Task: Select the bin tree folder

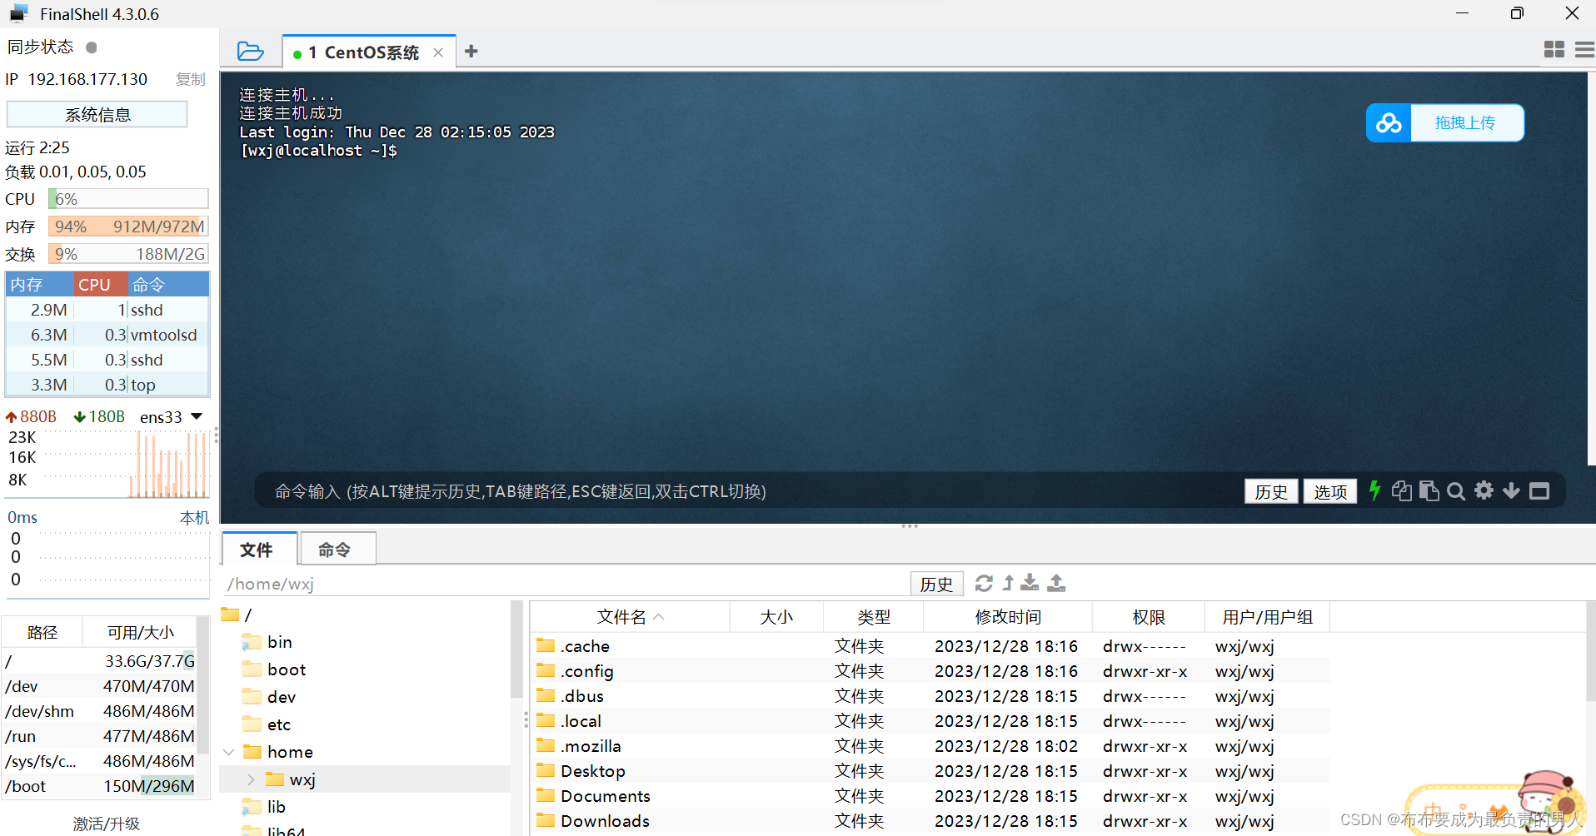Action: tap(267, 642)
